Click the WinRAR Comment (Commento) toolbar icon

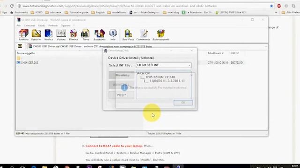[x=143, y=35]
